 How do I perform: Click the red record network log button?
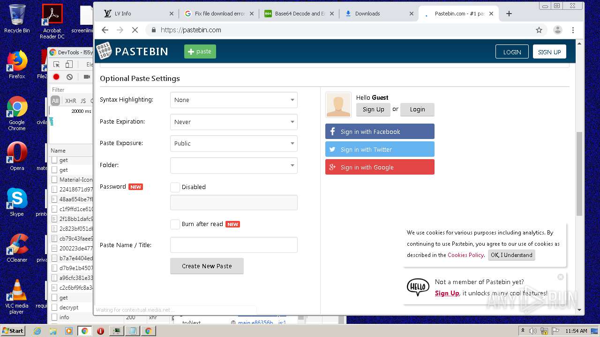pos(56,77)
